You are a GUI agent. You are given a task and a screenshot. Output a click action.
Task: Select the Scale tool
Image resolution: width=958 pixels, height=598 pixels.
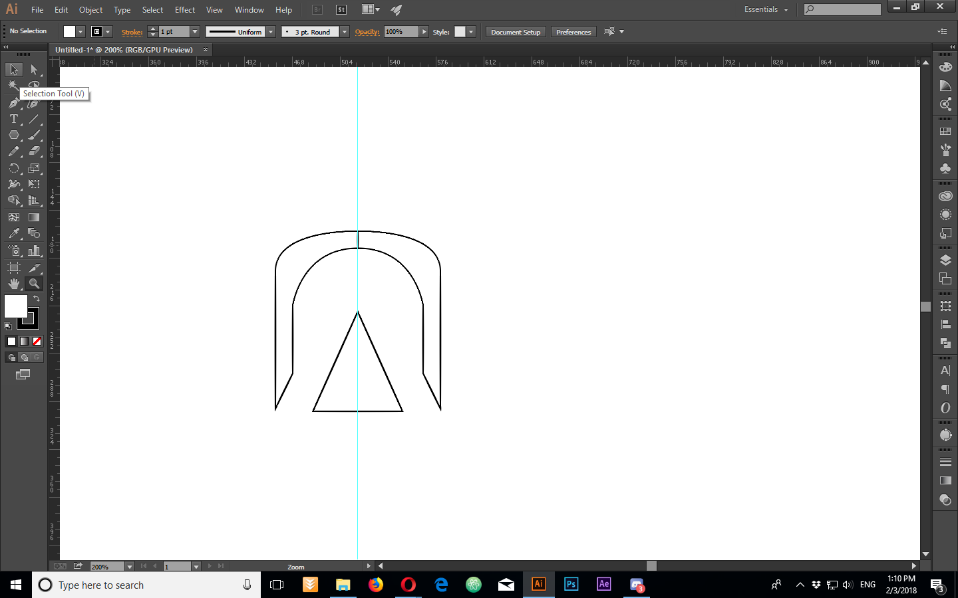[x=34, y=168]
